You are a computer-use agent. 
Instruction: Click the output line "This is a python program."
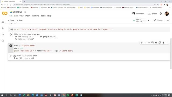(27, 34)
